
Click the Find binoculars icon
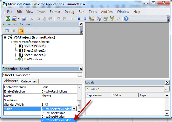tap(50, 19)
